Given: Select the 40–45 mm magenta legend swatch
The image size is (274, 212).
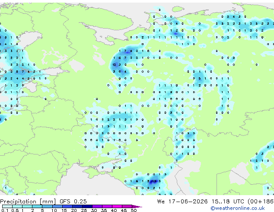Looking at the screenshot, I should (x=117, y=206).
